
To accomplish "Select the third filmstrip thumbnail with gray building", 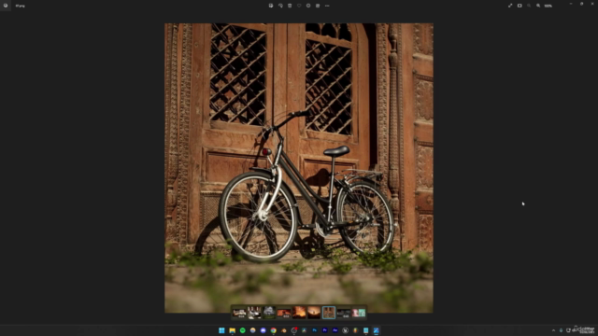I will pyautogui.click(x=269, y=313).
